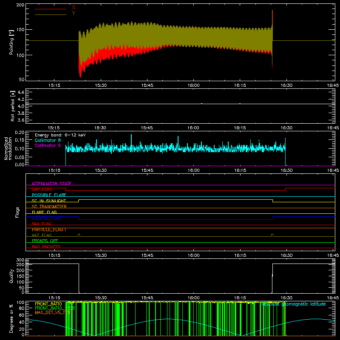The width and height of the screenshot is (340, 340).
Task: Click the cyan "Collimator 8" legend label
Action: (48, 140)
